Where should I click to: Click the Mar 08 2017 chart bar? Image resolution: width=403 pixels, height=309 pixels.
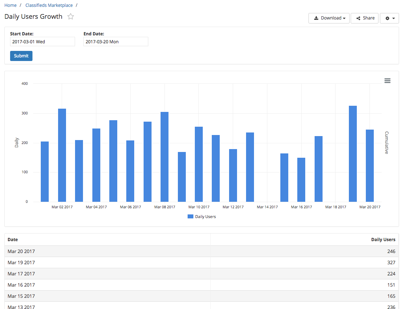pyautogui.click(x=165, y=157)
